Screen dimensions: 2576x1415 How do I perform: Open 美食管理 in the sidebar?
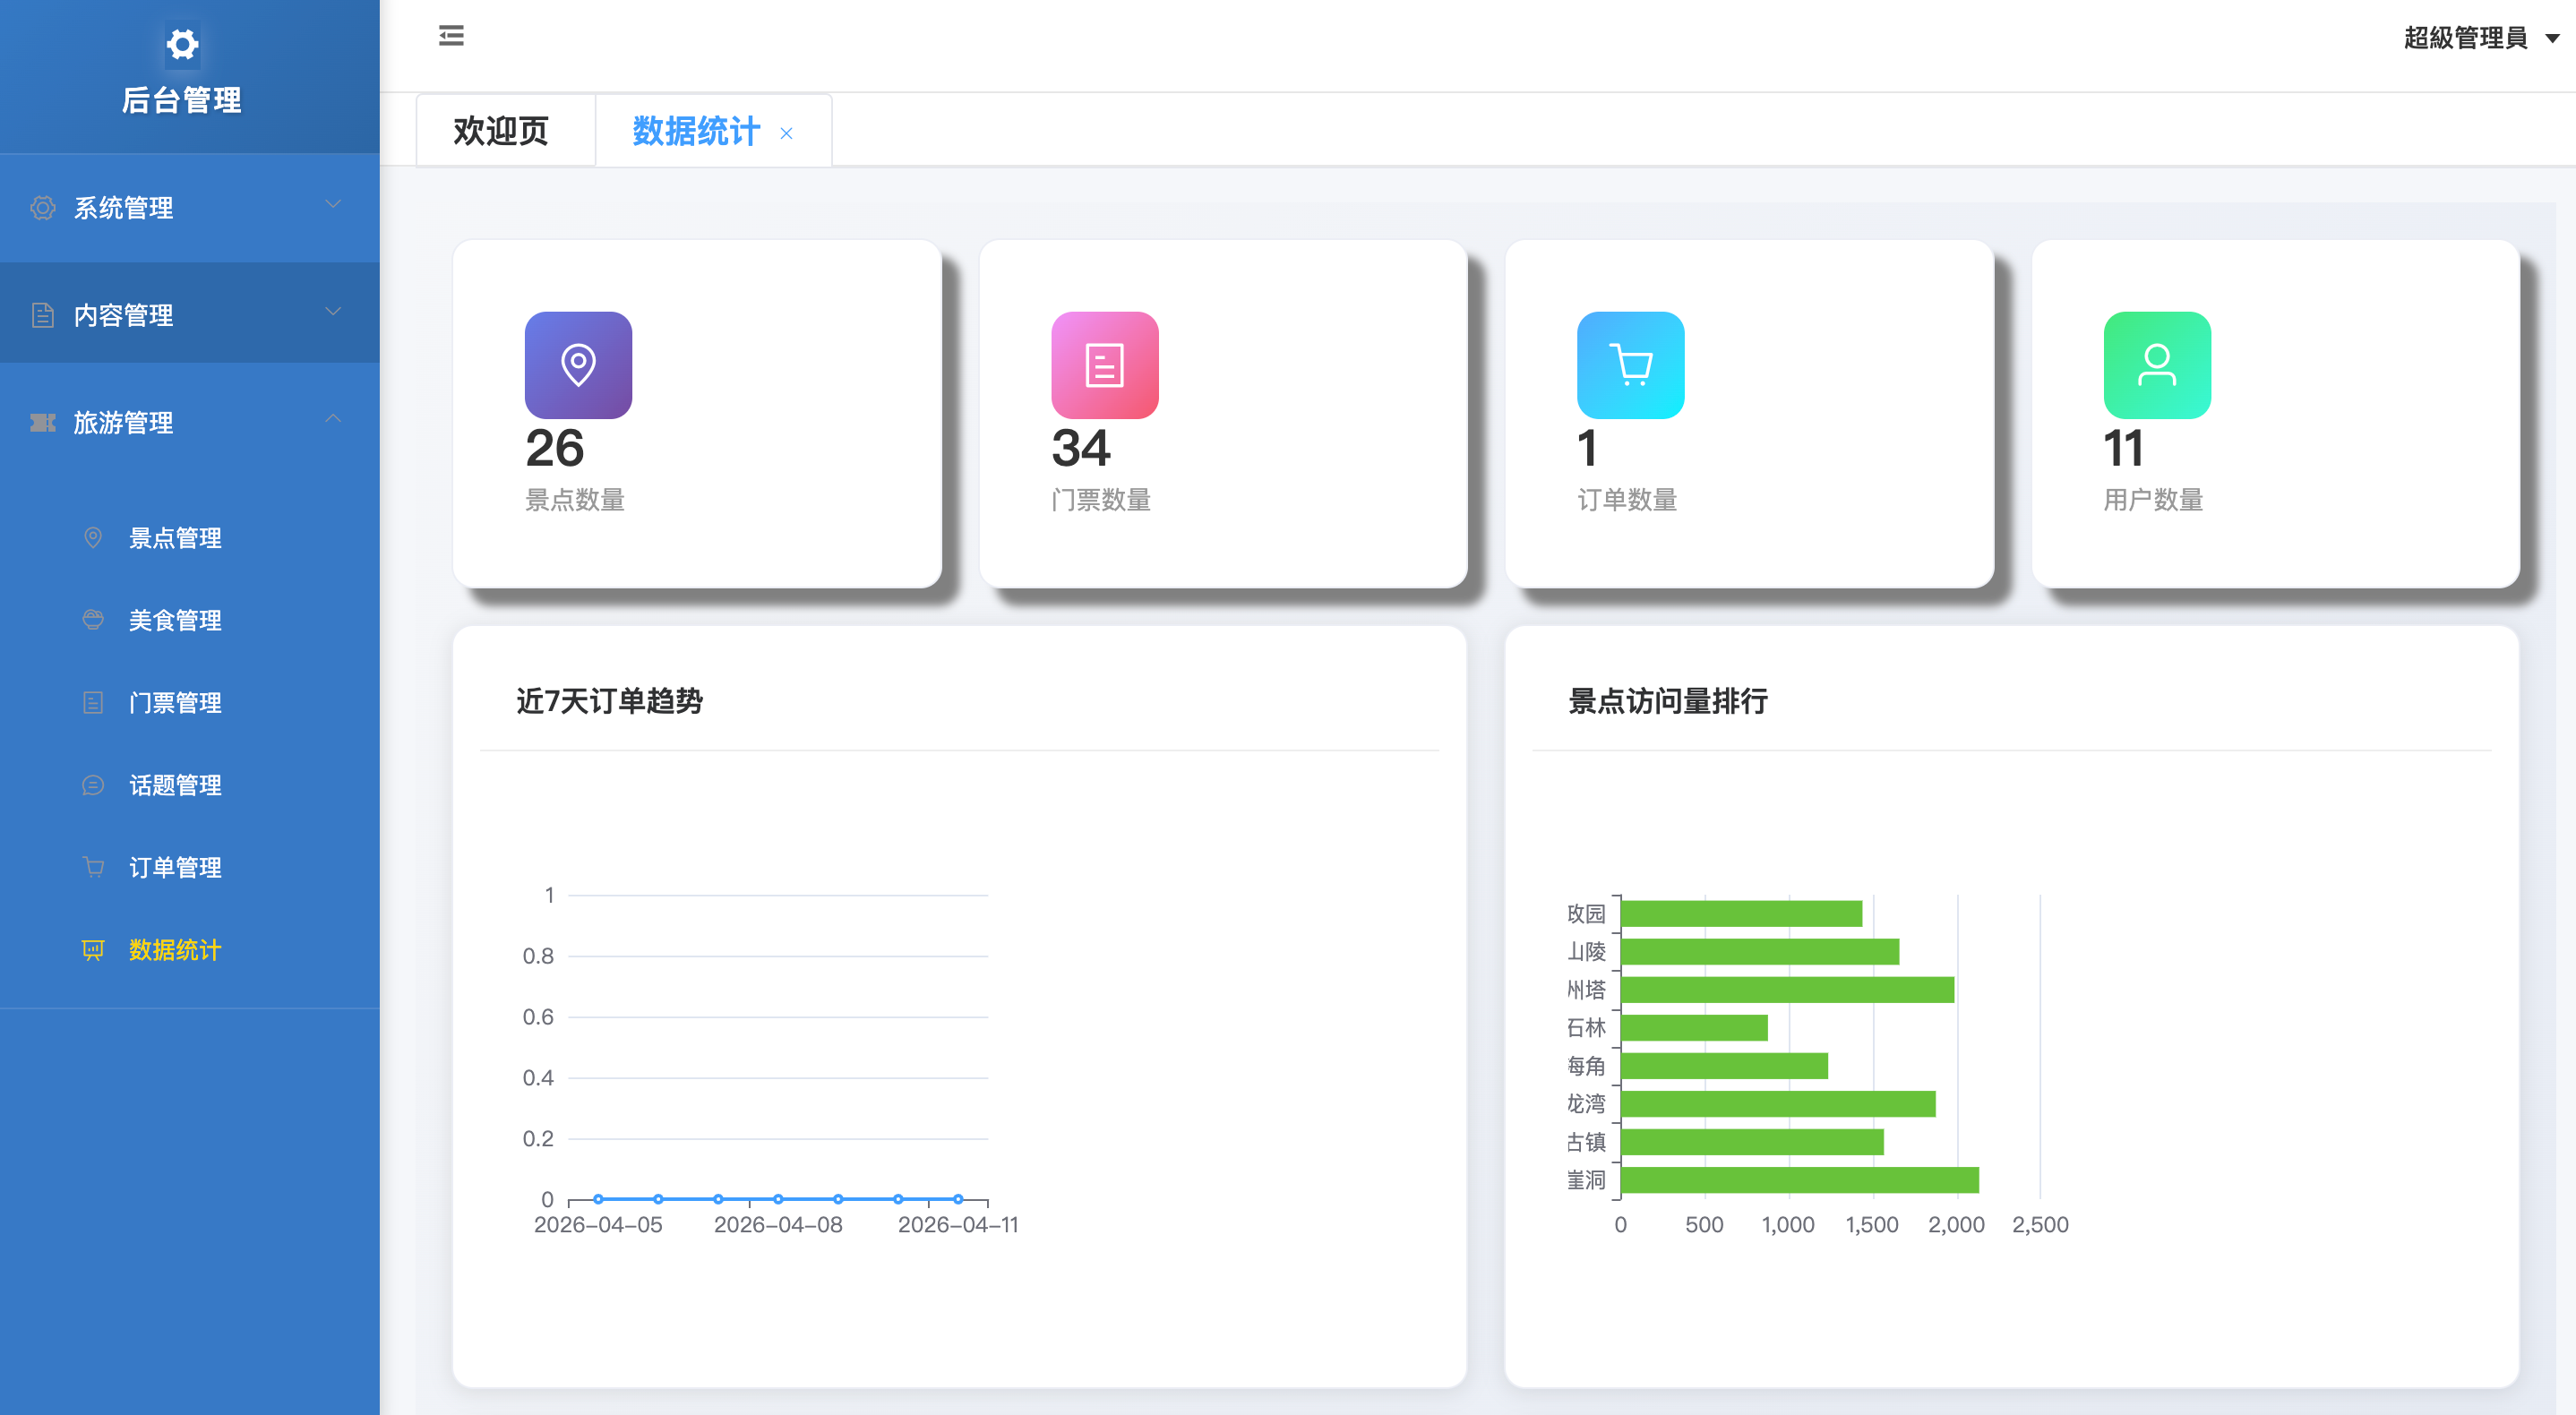[x=174, y=620]
